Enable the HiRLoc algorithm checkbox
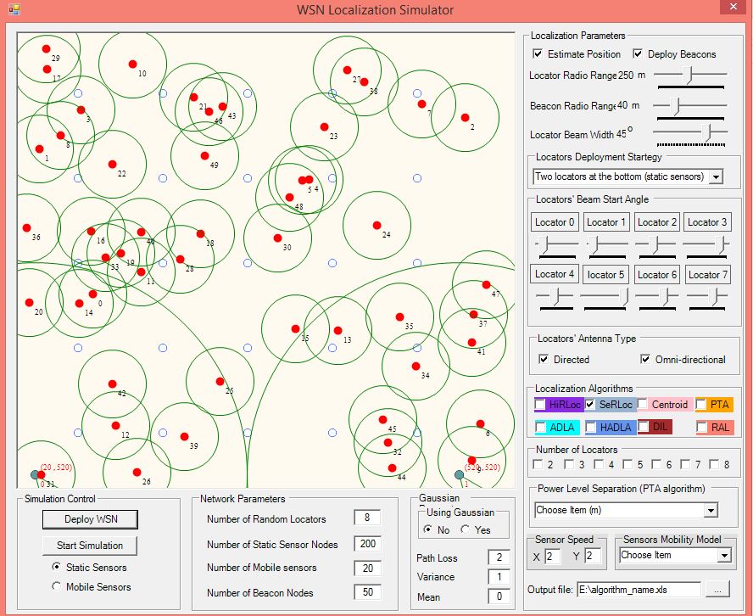The image size is (753, 616). pyautogui.click(x=540, y=405)
